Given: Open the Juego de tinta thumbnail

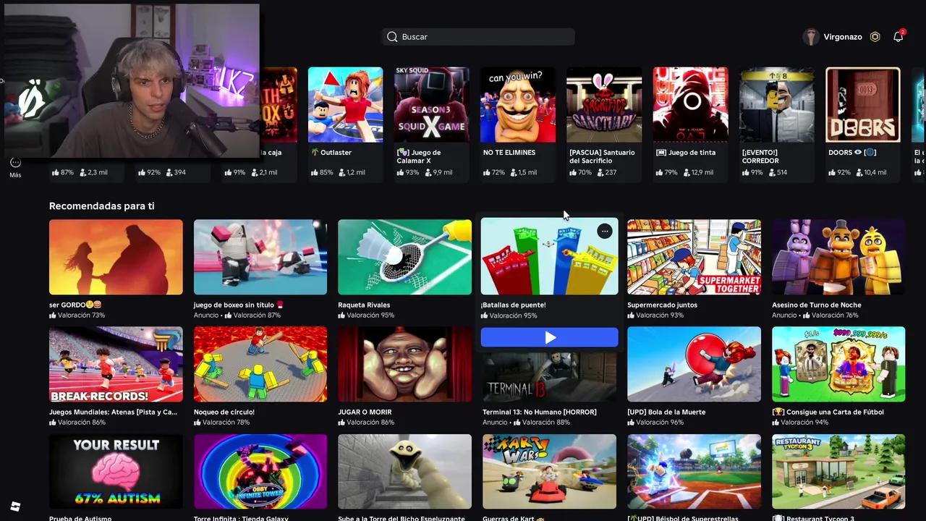Looking at the screenshot, I should coord(690,105).
